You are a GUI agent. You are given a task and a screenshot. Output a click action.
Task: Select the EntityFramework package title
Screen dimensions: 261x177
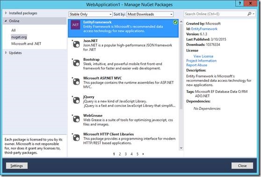(x=97, y=22)
